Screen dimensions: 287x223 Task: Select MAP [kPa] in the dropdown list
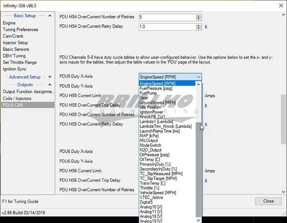tap(149, 136)
